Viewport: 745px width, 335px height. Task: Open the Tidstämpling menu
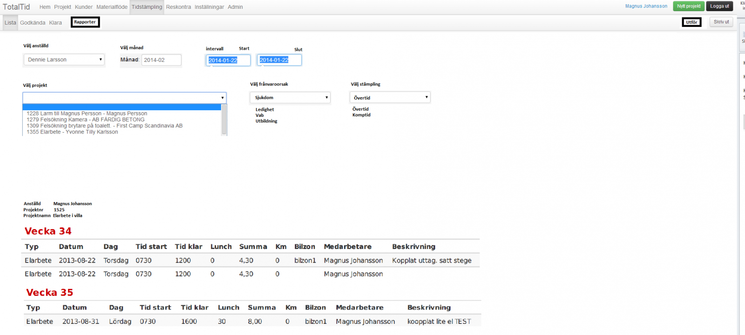(147, 7)
